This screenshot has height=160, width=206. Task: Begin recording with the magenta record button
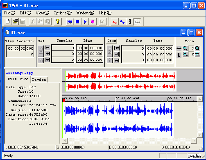click(93, 22)
